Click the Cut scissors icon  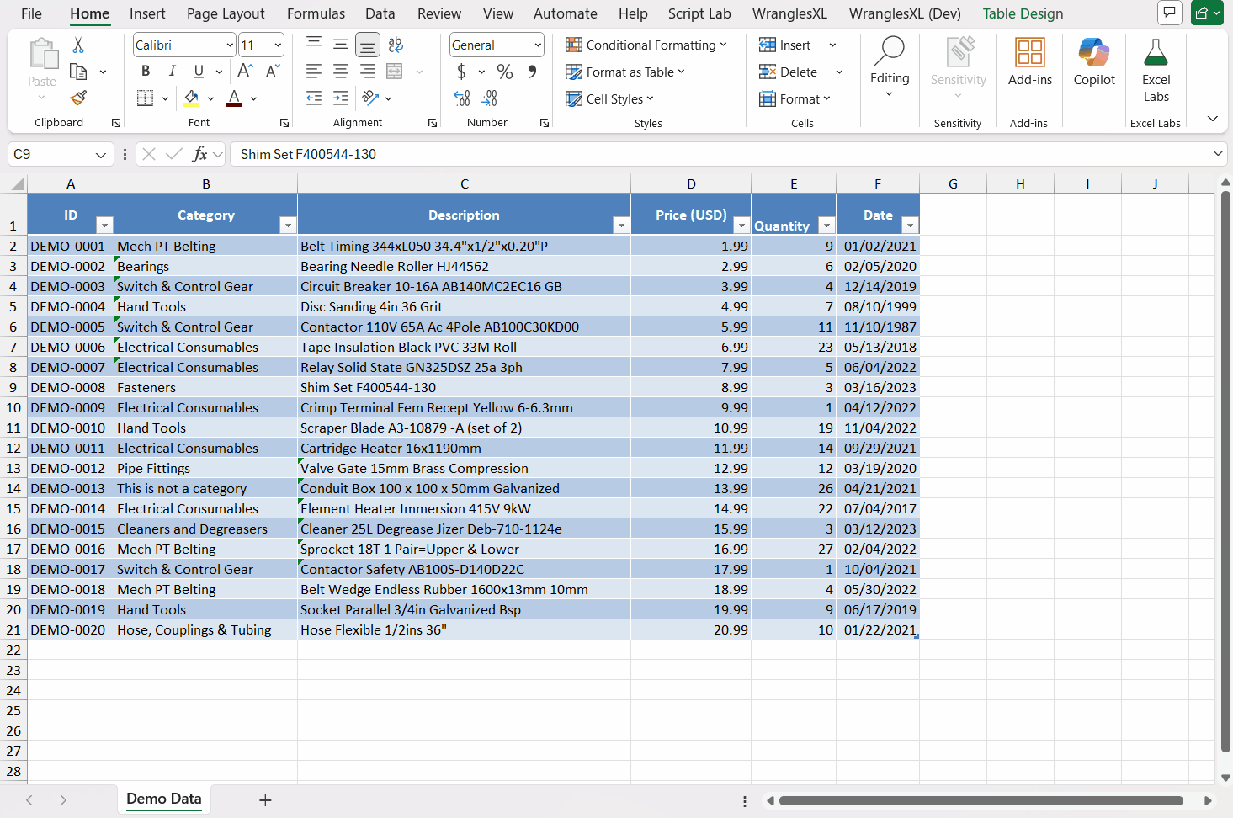(x=78, y=45)
